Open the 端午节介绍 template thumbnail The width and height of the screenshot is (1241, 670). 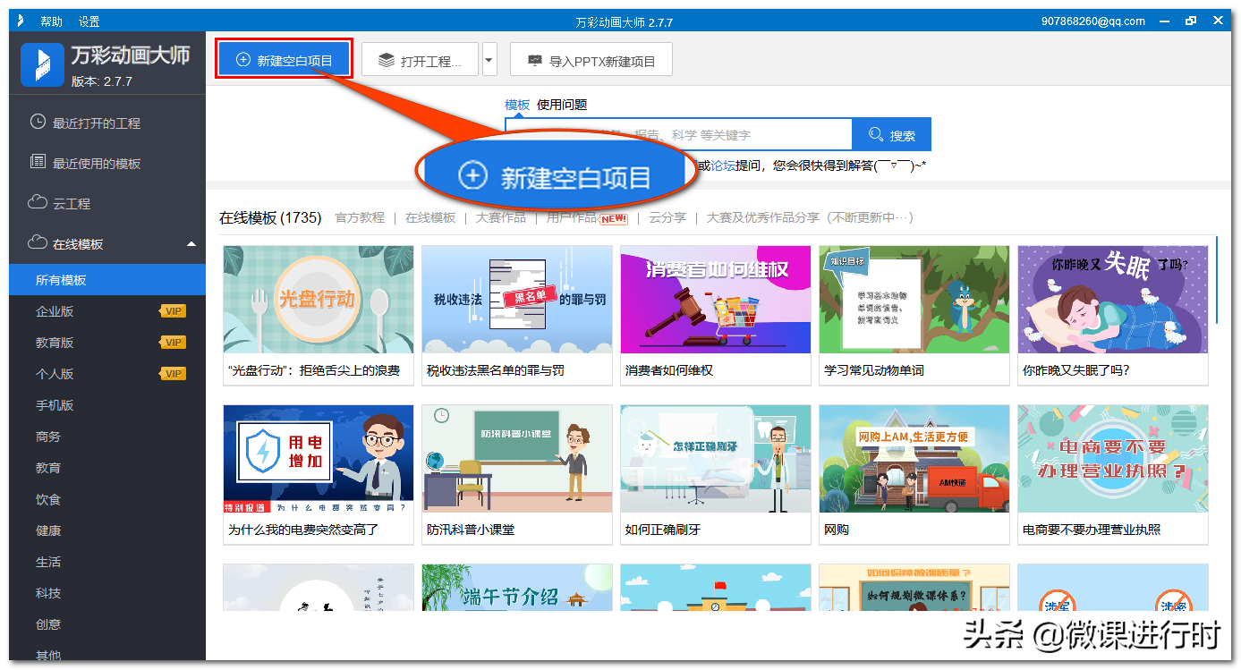517,588
